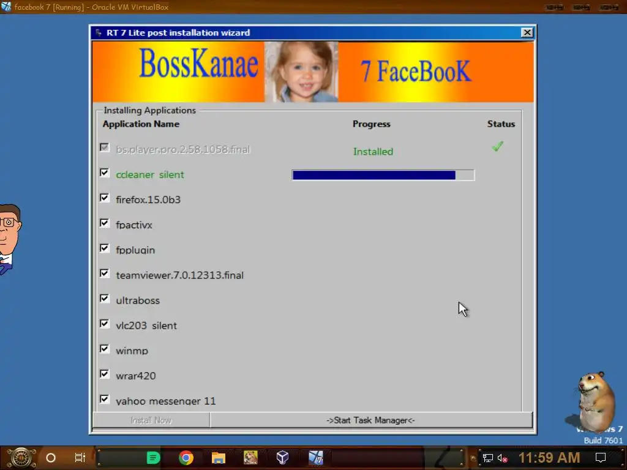Select the 'ccleaner silent' label
Screen dimensions: 627x470
150,174
